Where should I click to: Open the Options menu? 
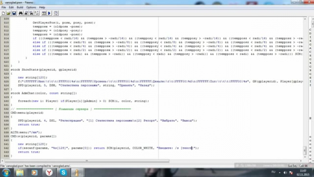point(31,7)
